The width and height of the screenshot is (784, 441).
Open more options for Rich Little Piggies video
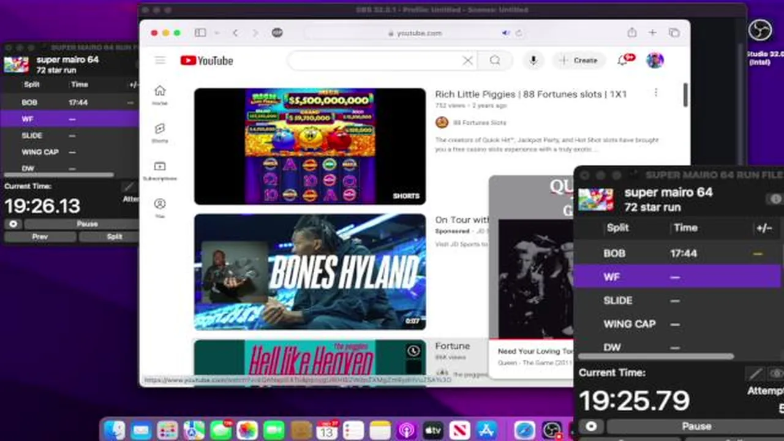click(656, 92)
